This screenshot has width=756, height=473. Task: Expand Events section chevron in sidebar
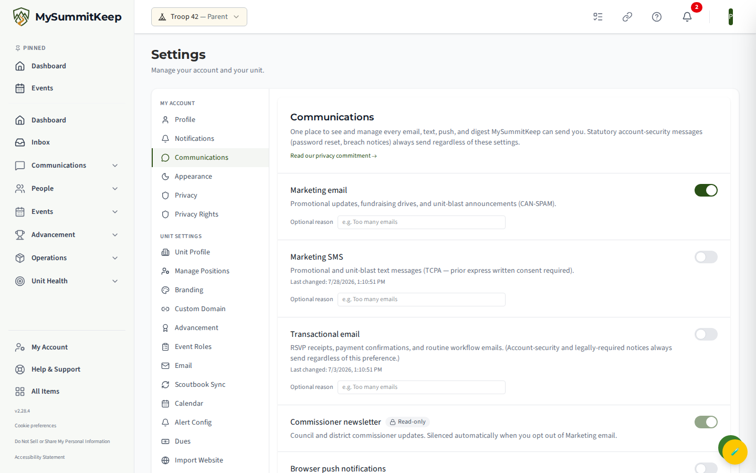click(x=115, y=211)
